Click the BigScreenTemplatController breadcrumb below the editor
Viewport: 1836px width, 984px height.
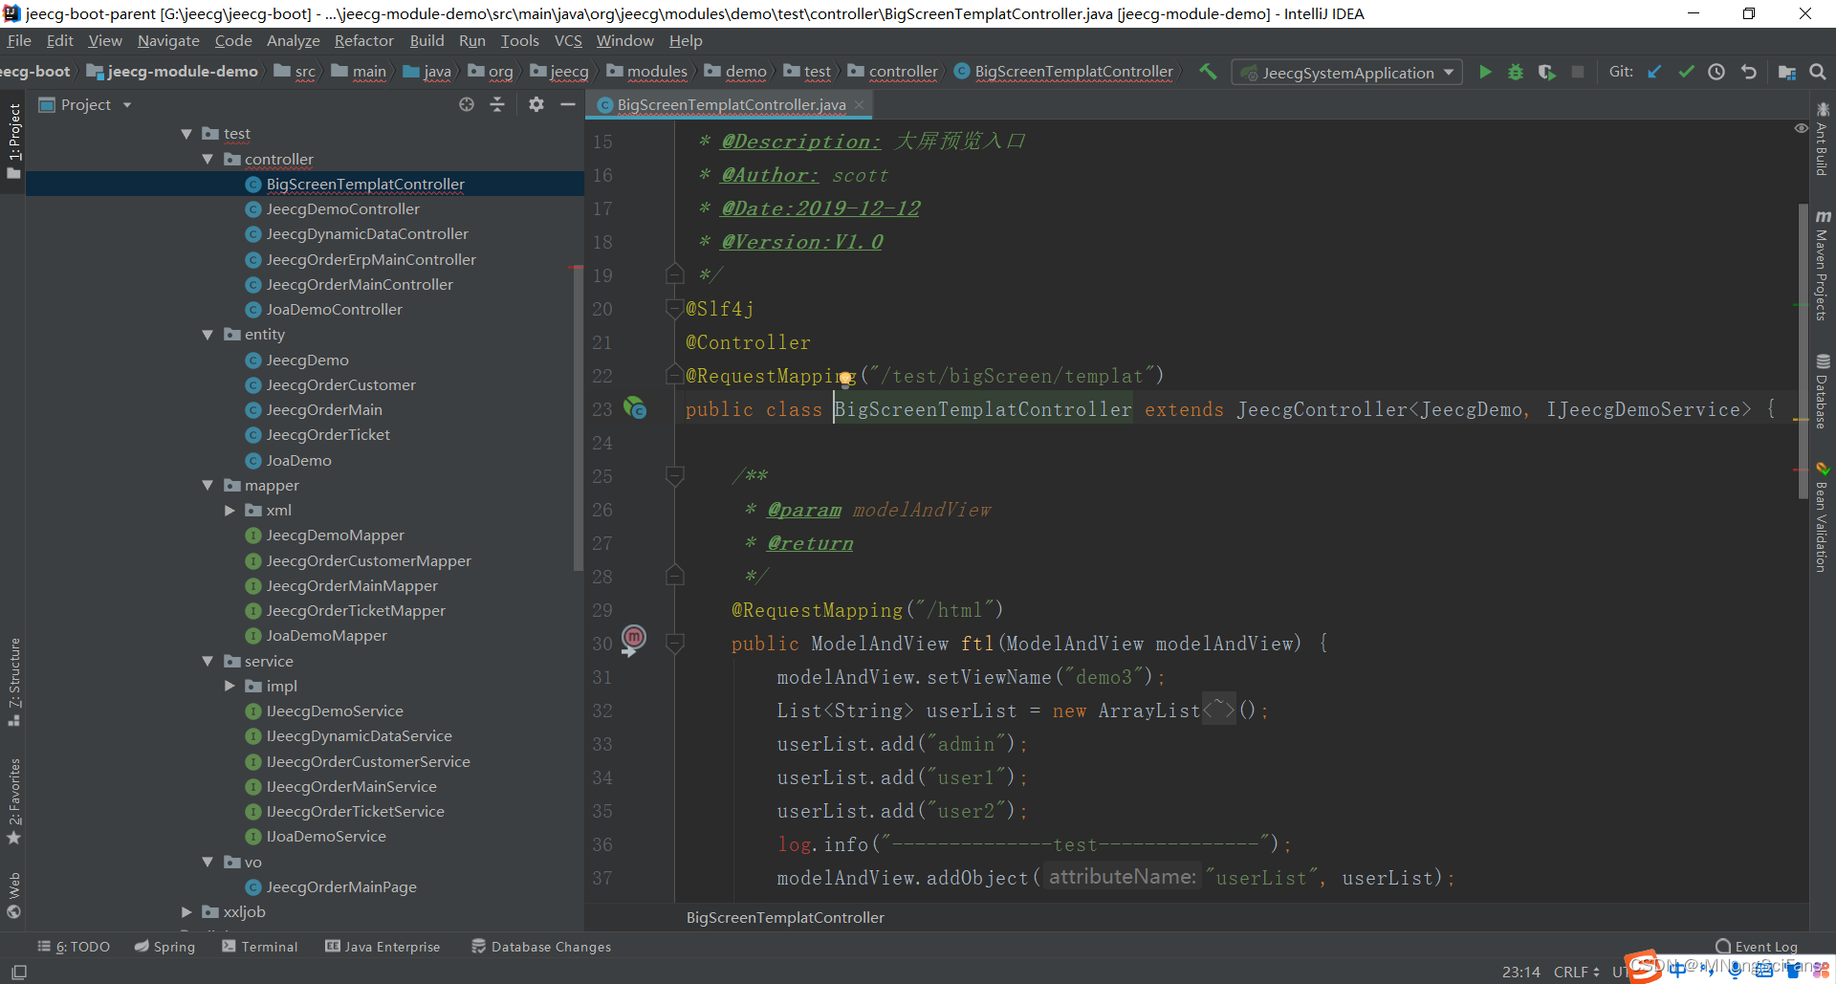(x=785, y=917)
